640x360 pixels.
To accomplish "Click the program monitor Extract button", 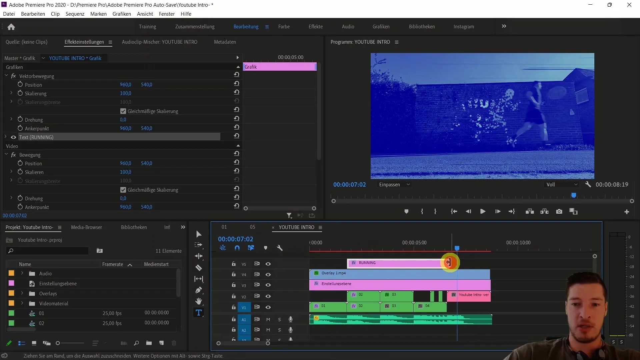I will tap(544, 212).
